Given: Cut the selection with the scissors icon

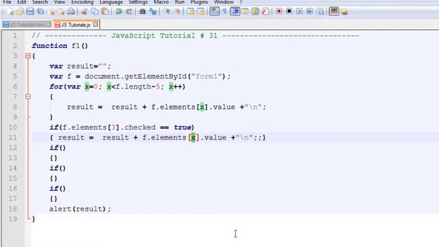Looking at the screenshot, I should coord(84,12).
